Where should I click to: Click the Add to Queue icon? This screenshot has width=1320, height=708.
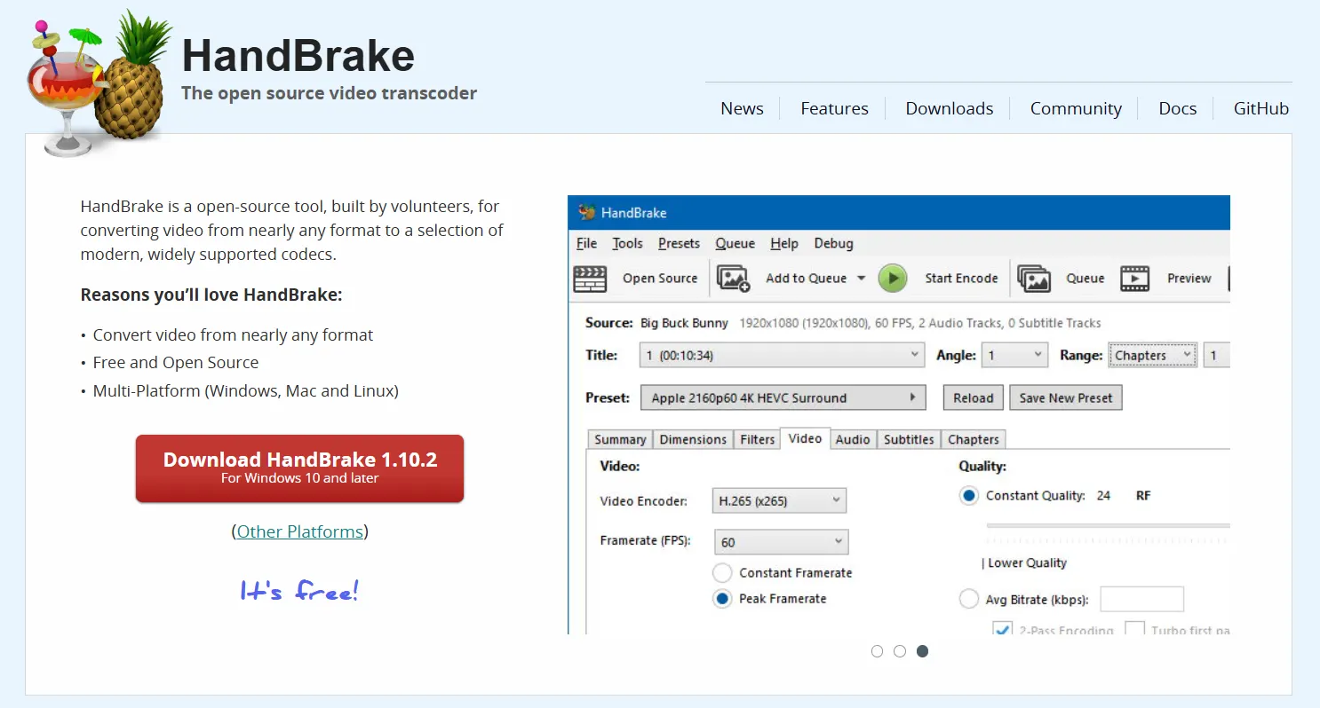click(x=732, y=278)
